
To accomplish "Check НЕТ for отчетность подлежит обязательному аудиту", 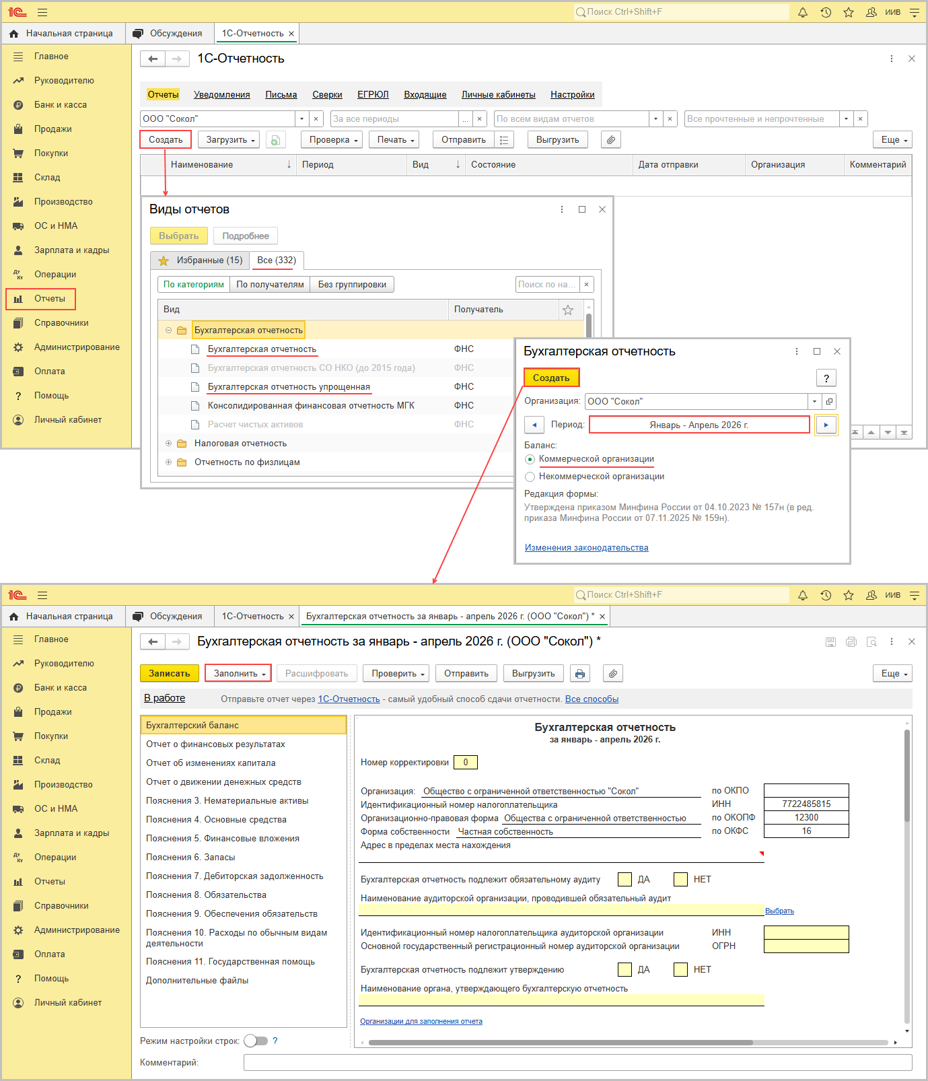I will click(681, 880).
